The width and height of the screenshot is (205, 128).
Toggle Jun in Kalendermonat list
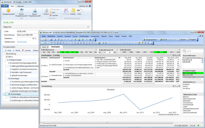68,52
